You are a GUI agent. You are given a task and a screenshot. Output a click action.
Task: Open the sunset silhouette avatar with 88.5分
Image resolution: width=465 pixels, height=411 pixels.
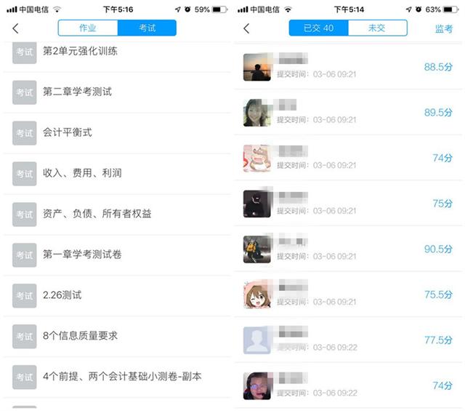coord(257,67)
